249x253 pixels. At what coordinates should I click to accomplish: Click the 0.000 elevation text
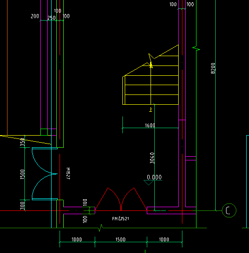(154, 177)
